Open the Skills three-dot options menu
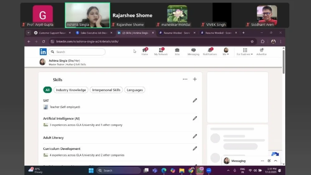The height and width of the screenshot is (175, 311). click(185, 79)
